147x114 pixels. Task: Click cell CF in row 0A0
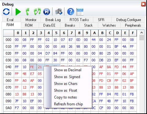(x=102, y=108)
